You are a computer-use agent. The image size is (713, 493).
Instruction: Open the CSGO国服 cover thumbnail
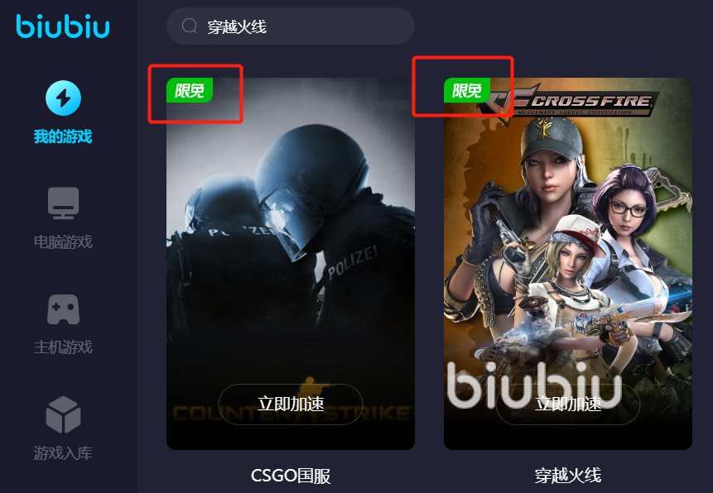click(x=291, y=264)
